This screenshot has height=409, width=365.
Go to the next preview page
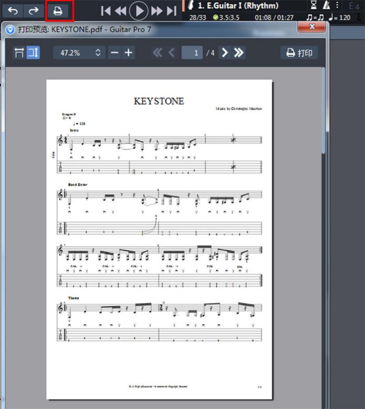tap(225, 53)
